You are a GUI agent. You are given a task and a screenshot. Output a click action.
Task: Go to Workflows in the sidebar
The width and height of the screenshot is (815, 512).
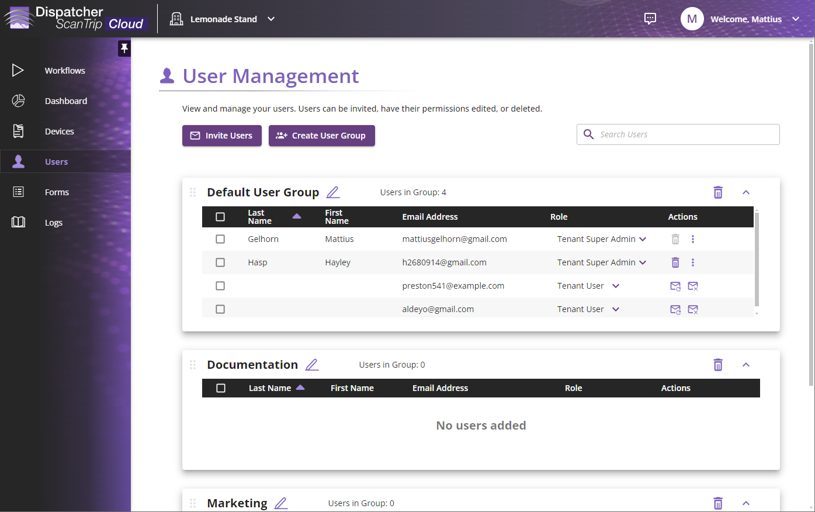coord(65,70)
